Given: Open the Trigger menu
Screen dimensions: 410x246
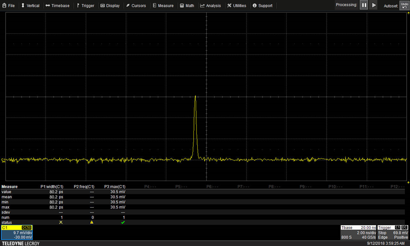Looking at the screenshot, I should pos(85,6).
